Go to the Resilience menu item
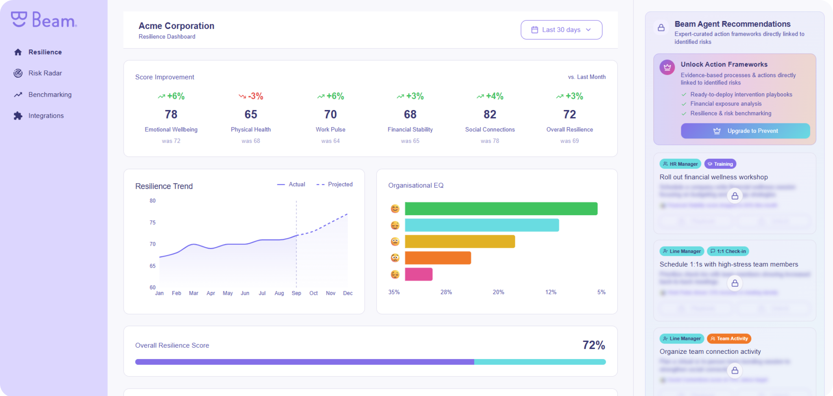 [45, 52]
